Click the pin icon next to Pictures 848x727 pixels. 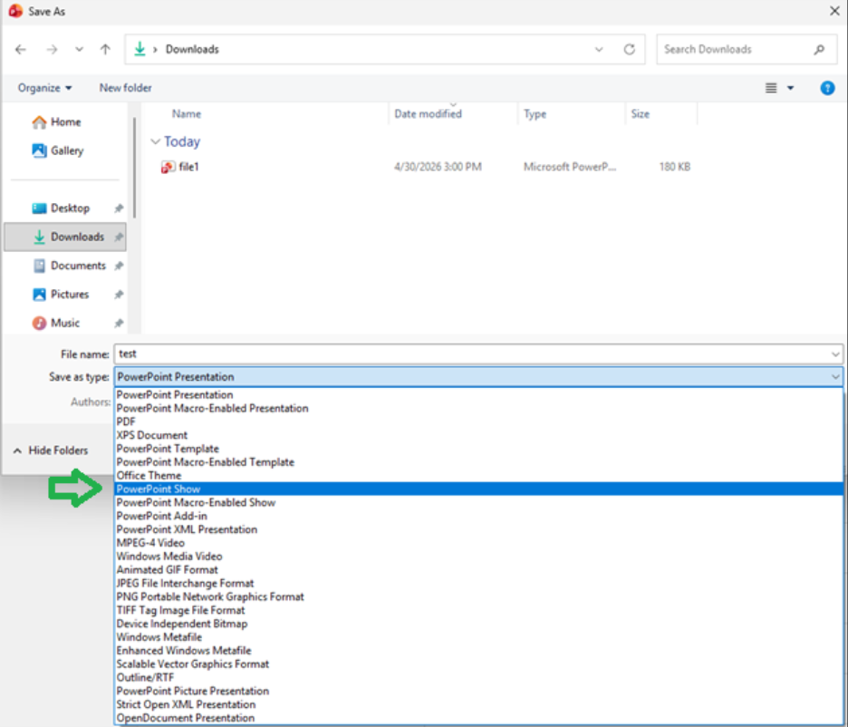[119, 295]
